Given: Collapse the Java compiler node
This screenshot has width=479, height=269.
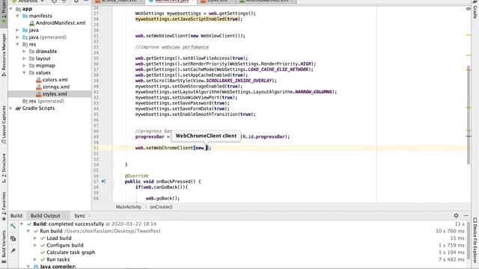Looking at the screenshot, I should [28, 267].
